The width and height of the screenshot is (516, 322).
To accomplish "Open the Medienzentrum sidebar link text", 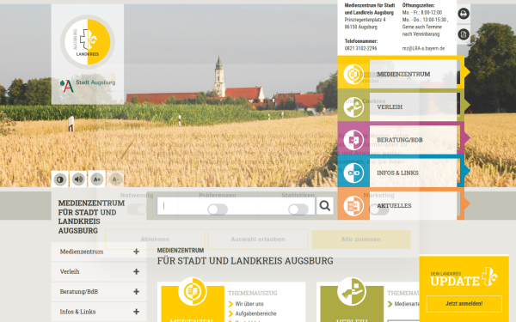I will point(82,252).
